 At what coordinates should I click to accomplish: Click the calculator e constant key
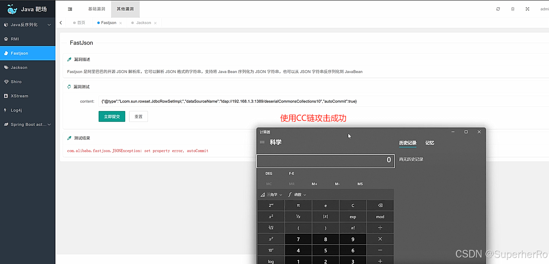325,206
